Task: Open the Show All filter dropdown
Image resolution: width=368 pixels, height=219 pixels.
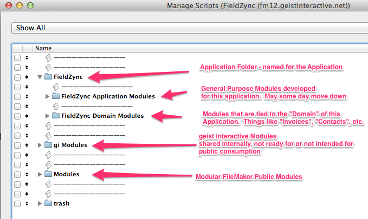Action: click(190, 28)
